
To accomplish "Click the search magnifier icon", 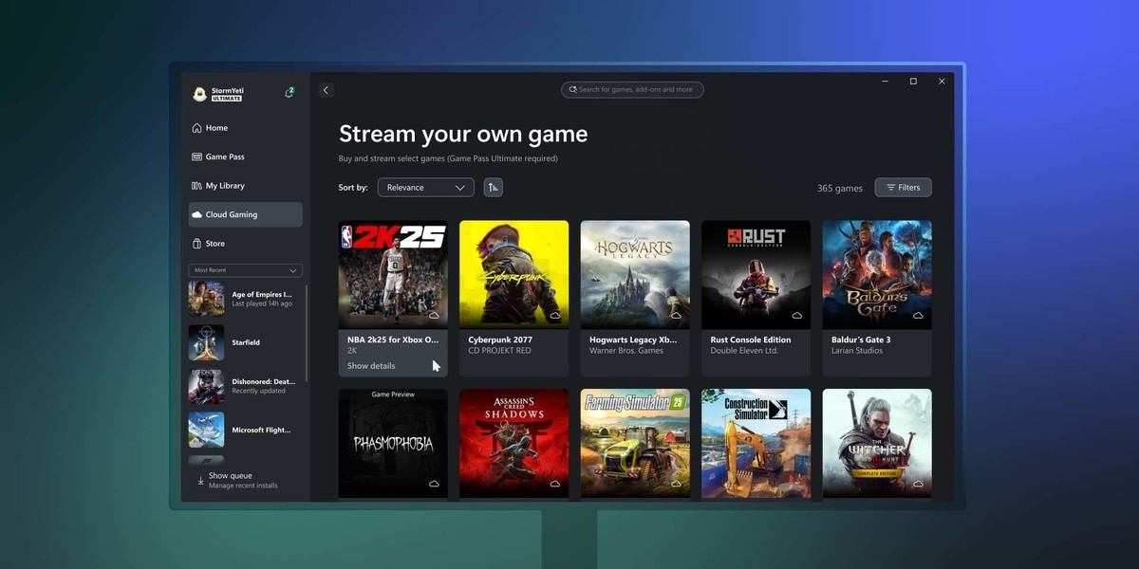I will (x=571, y=90).
